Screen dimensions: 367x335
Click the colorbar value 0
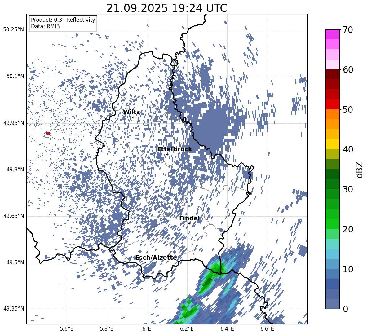click(345, 309)
